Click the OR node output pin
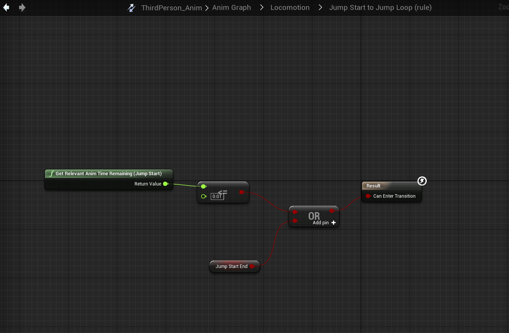Screen dimensions: 509x333 332,211
